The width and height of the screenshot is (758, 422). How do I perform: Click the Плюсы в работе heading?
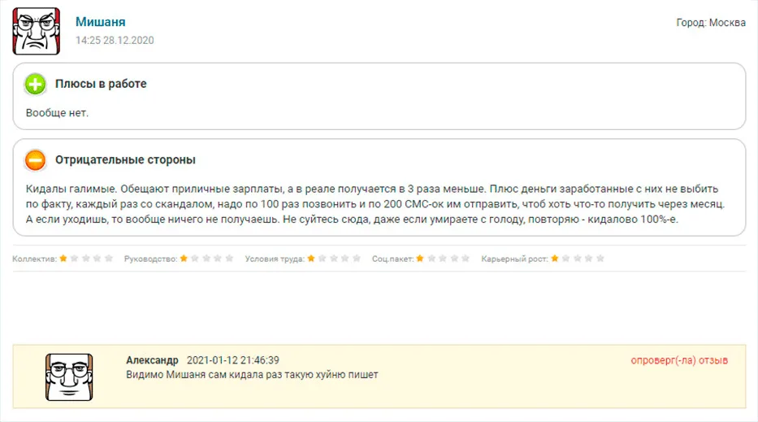(x=101, y=84)
